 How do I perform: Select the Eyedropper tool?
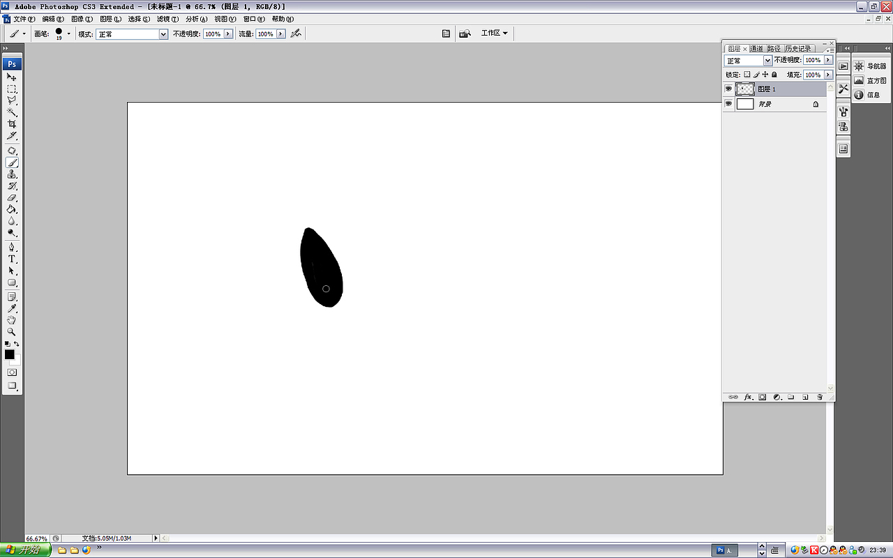[12, 308]
